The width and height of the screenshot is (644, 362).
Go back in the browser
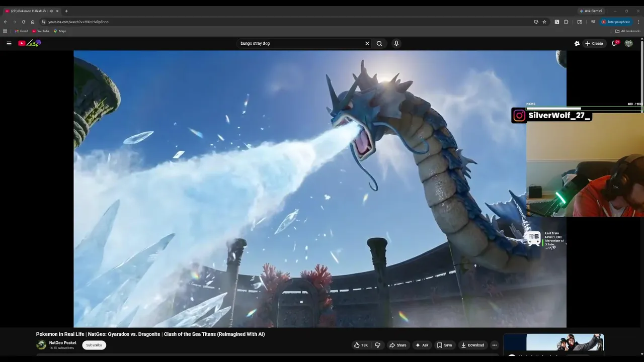pyautogui.click(x=6, y=22)
